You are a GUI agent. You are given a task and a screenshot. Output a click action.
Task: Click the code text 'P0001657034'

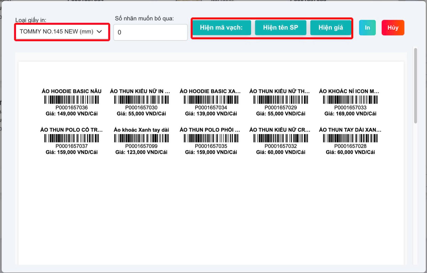(211, 107)
